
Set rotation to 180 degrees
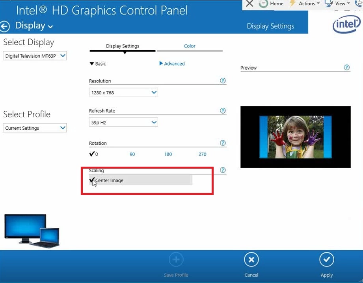click(x=168, y=154)
